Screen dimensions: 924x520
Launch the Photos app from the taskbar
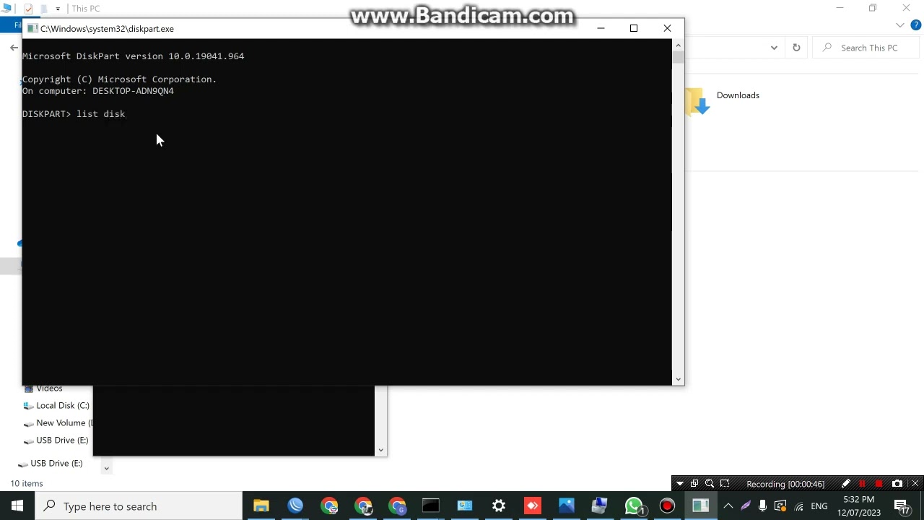(x=567, y=506)
